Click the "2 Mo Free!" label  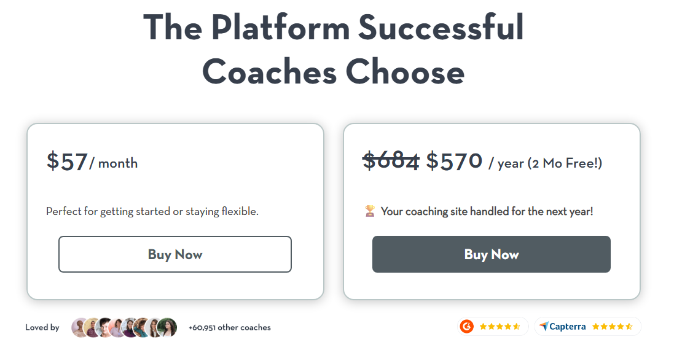[565, 163]
